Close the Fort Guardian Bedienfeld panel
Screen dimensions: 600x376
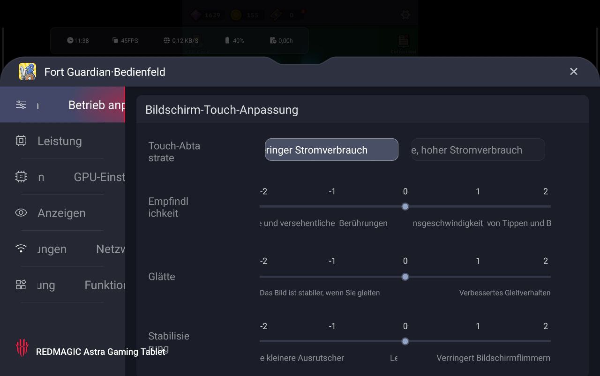(573, 71)
